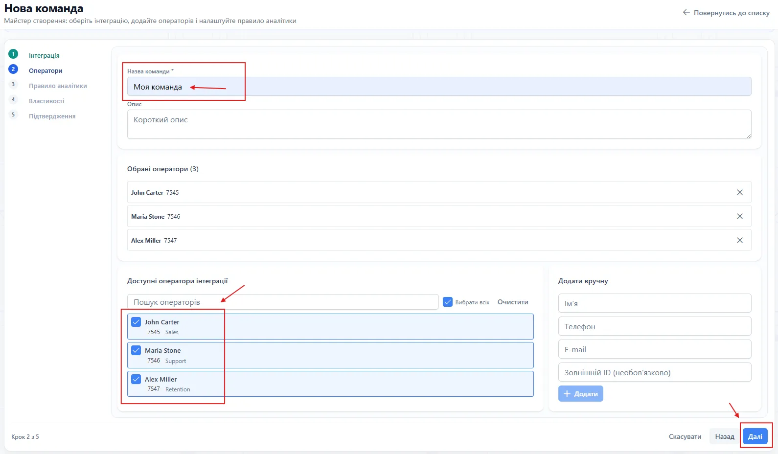Open the Інтеграція step
Viewport: 778px width, 454px height.
tap(44, 55)
